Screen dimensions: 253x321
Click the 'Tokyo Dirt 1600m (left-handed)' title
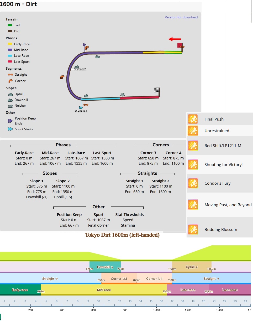(122, 235)
